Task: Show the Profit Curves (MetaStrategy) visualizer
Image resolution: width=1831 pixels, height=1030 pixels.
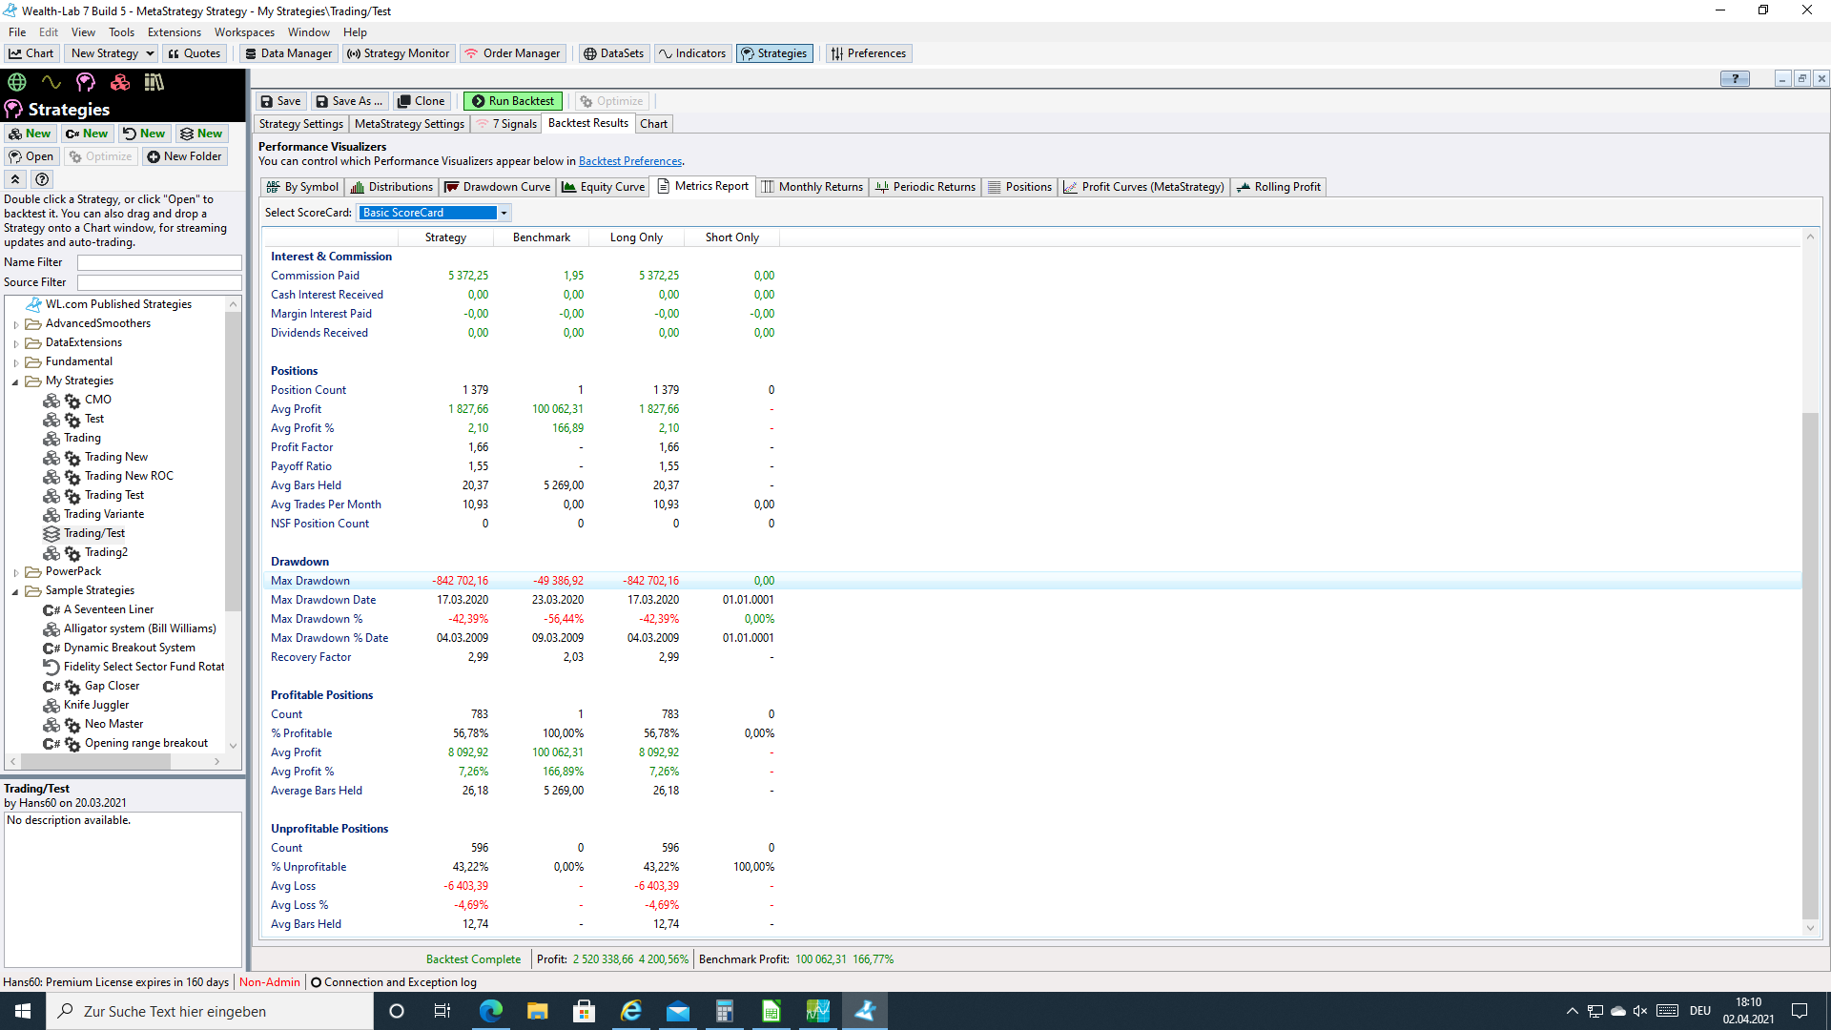Action: coord(1144,187)
